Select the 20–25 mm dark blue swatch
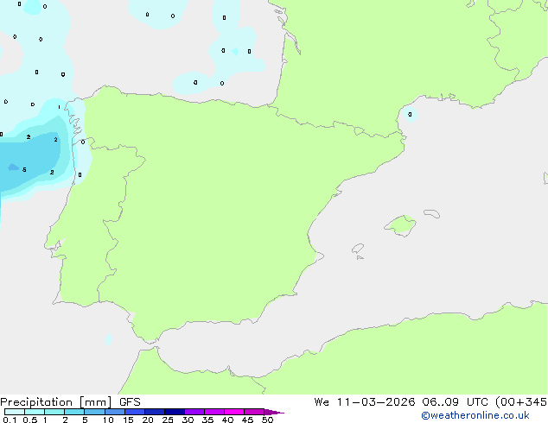The height and width of the screenshot is (423, 548). 155,412
